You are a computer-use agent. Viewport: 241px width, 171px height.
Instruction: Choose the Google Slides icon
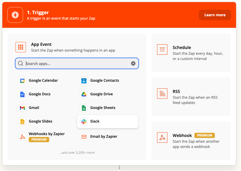[22, 122]
